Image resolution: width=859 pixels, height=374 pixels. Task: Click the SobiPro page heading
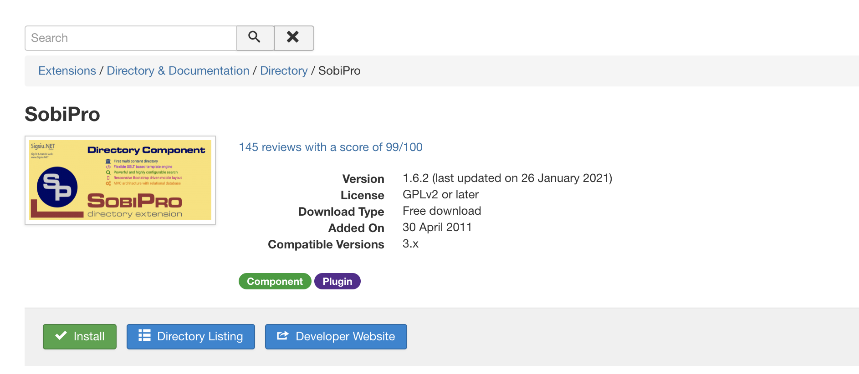coord(62,114)
